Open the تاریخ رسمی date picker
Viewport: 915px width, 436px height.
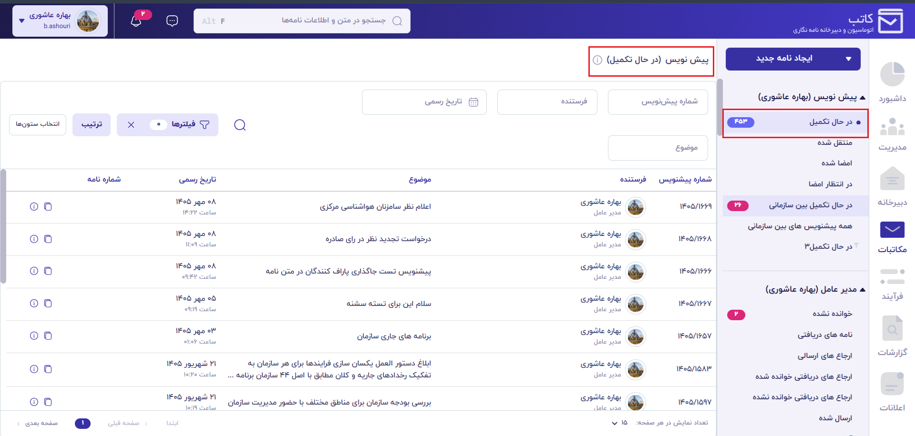[424, 102]
